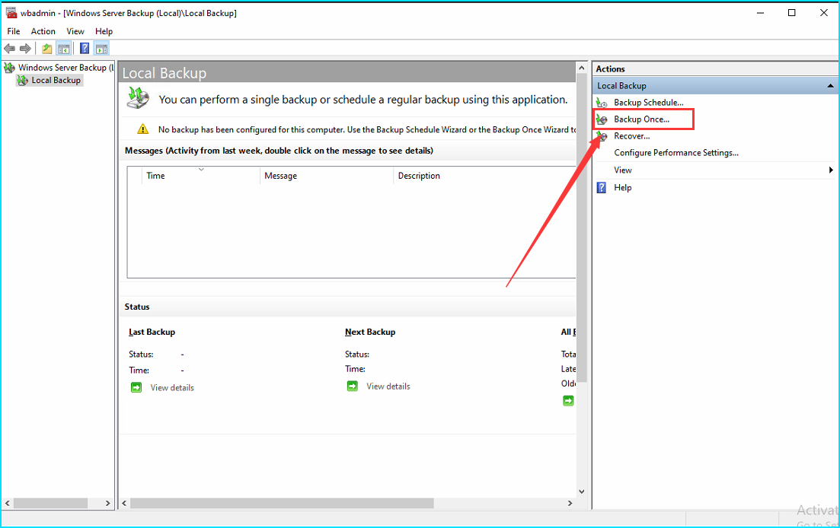Click the Up one level folder icon
The image size is (840, 528).
[x=47, y=49]
